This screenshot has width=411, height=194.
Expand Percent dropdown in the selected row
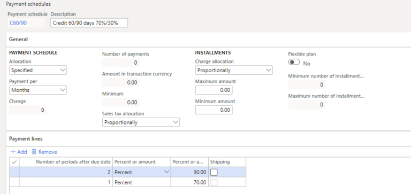pyautogui.click(x=166, y=172)
